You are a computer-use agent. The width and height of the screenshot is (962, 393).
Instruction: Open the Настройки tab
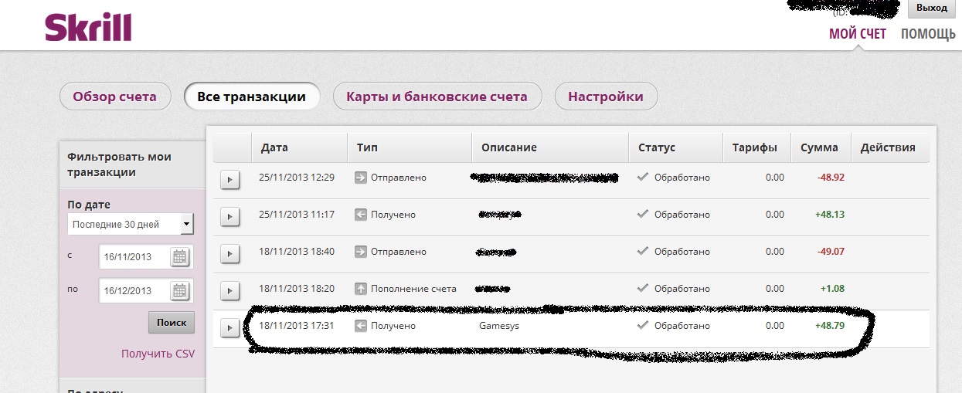(x=606, y=97)
